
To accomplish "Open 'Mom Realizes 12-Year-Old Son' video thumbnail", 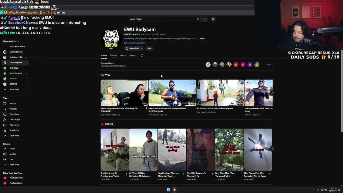I will 172,93.
